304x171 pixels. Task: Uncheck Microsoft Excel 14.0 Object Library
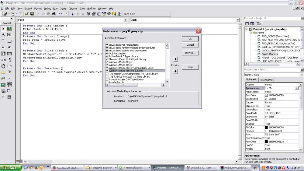point(107,59)
